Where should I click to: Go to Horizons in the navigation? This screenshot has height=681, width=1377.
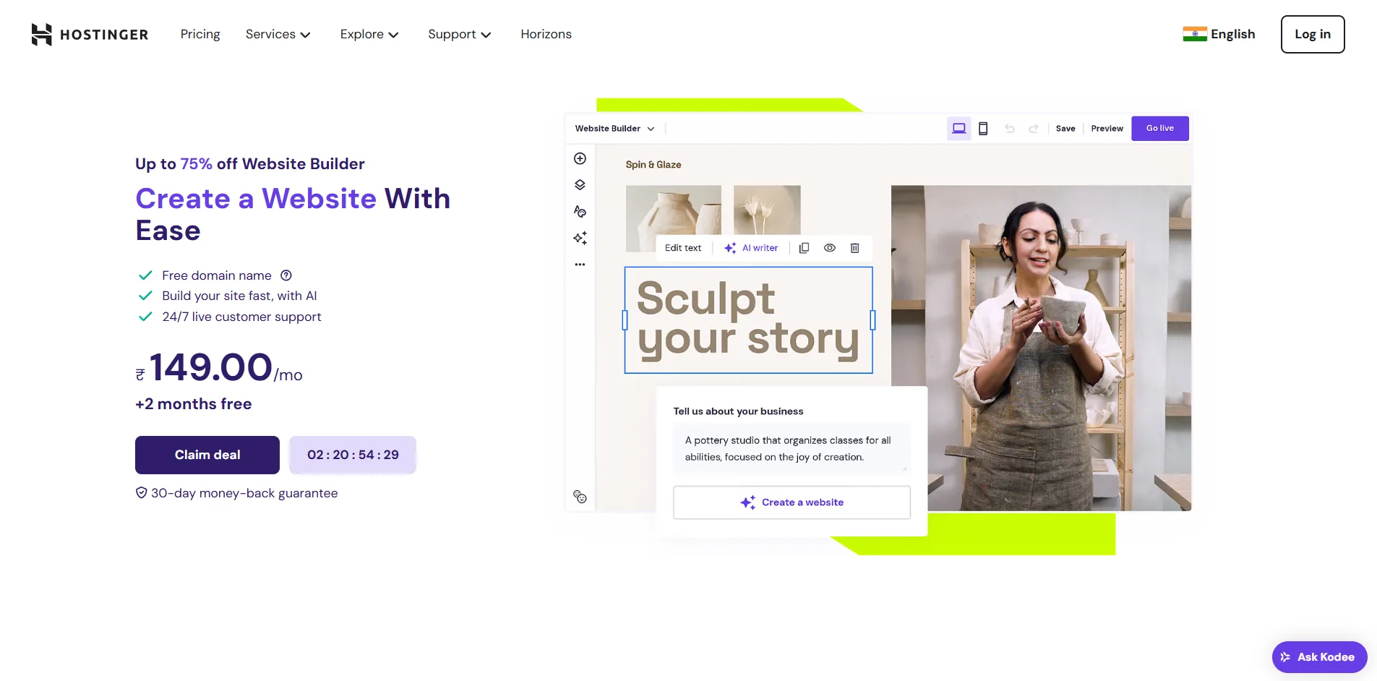[546, 34]
